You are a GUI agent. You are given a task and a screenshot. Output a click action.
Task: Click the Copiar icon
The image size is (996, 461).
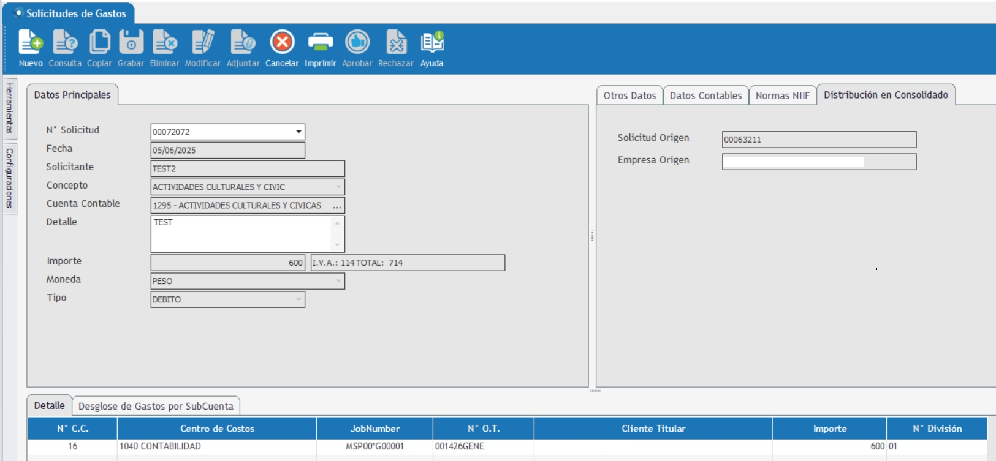coord(99,43)
